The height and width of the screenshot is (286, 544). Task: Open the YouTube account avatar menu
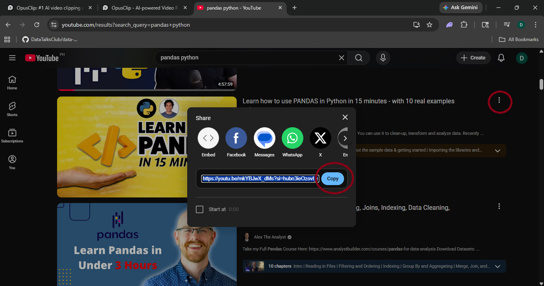click(x=522, y=58)
